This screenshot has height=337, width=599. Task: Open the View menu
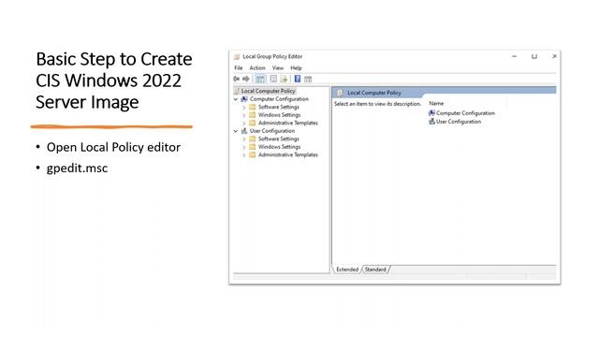tap(278, 67)
